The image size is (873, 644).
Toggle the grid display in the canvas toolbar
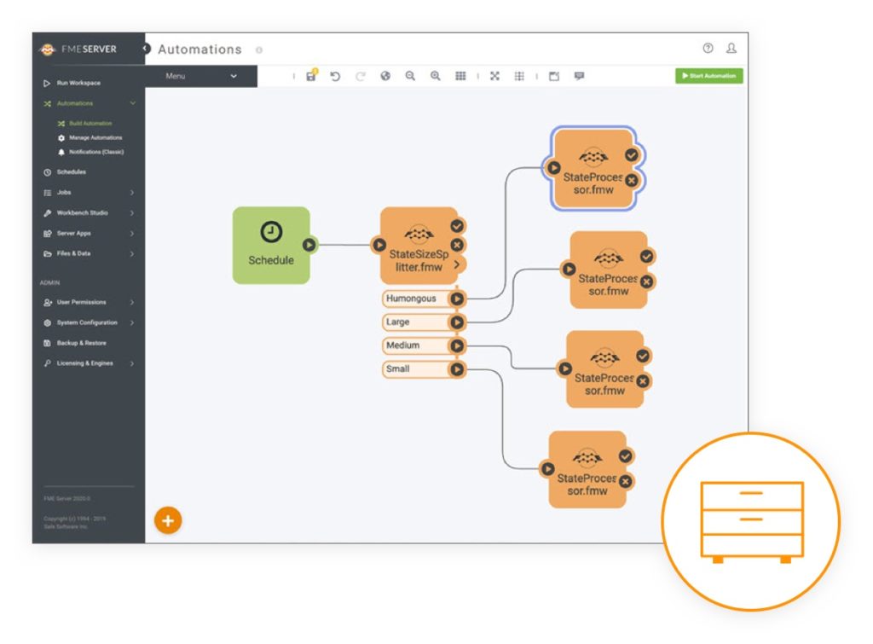tap(460, 76)
